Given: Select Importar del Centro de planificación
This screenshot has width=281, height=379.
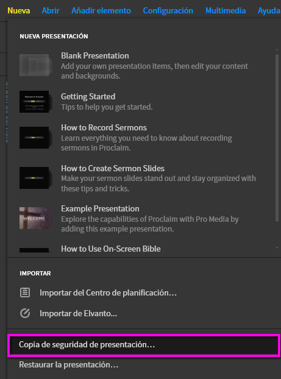Looking at the screenshot, I should pyautogui.click(x=108, y=292).
